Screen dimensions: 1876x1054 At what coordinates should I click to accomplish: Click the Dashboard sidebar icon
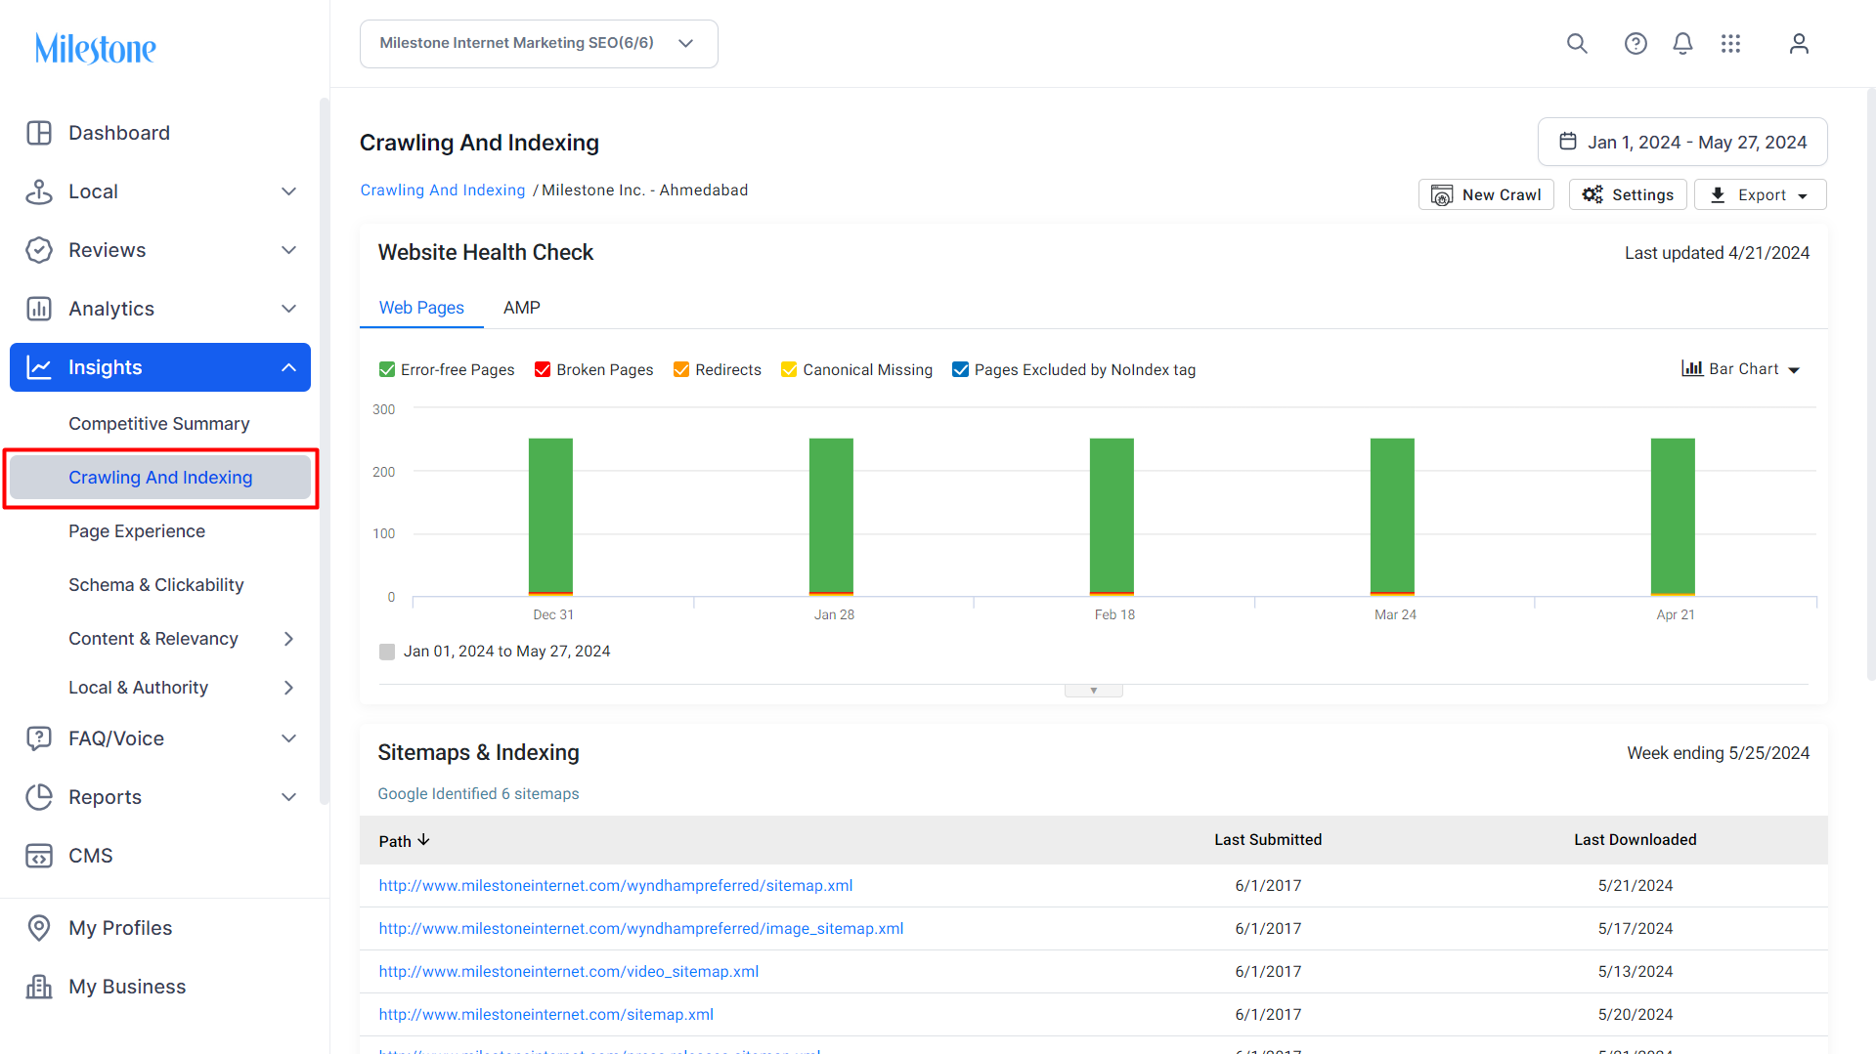pos(39,133)
